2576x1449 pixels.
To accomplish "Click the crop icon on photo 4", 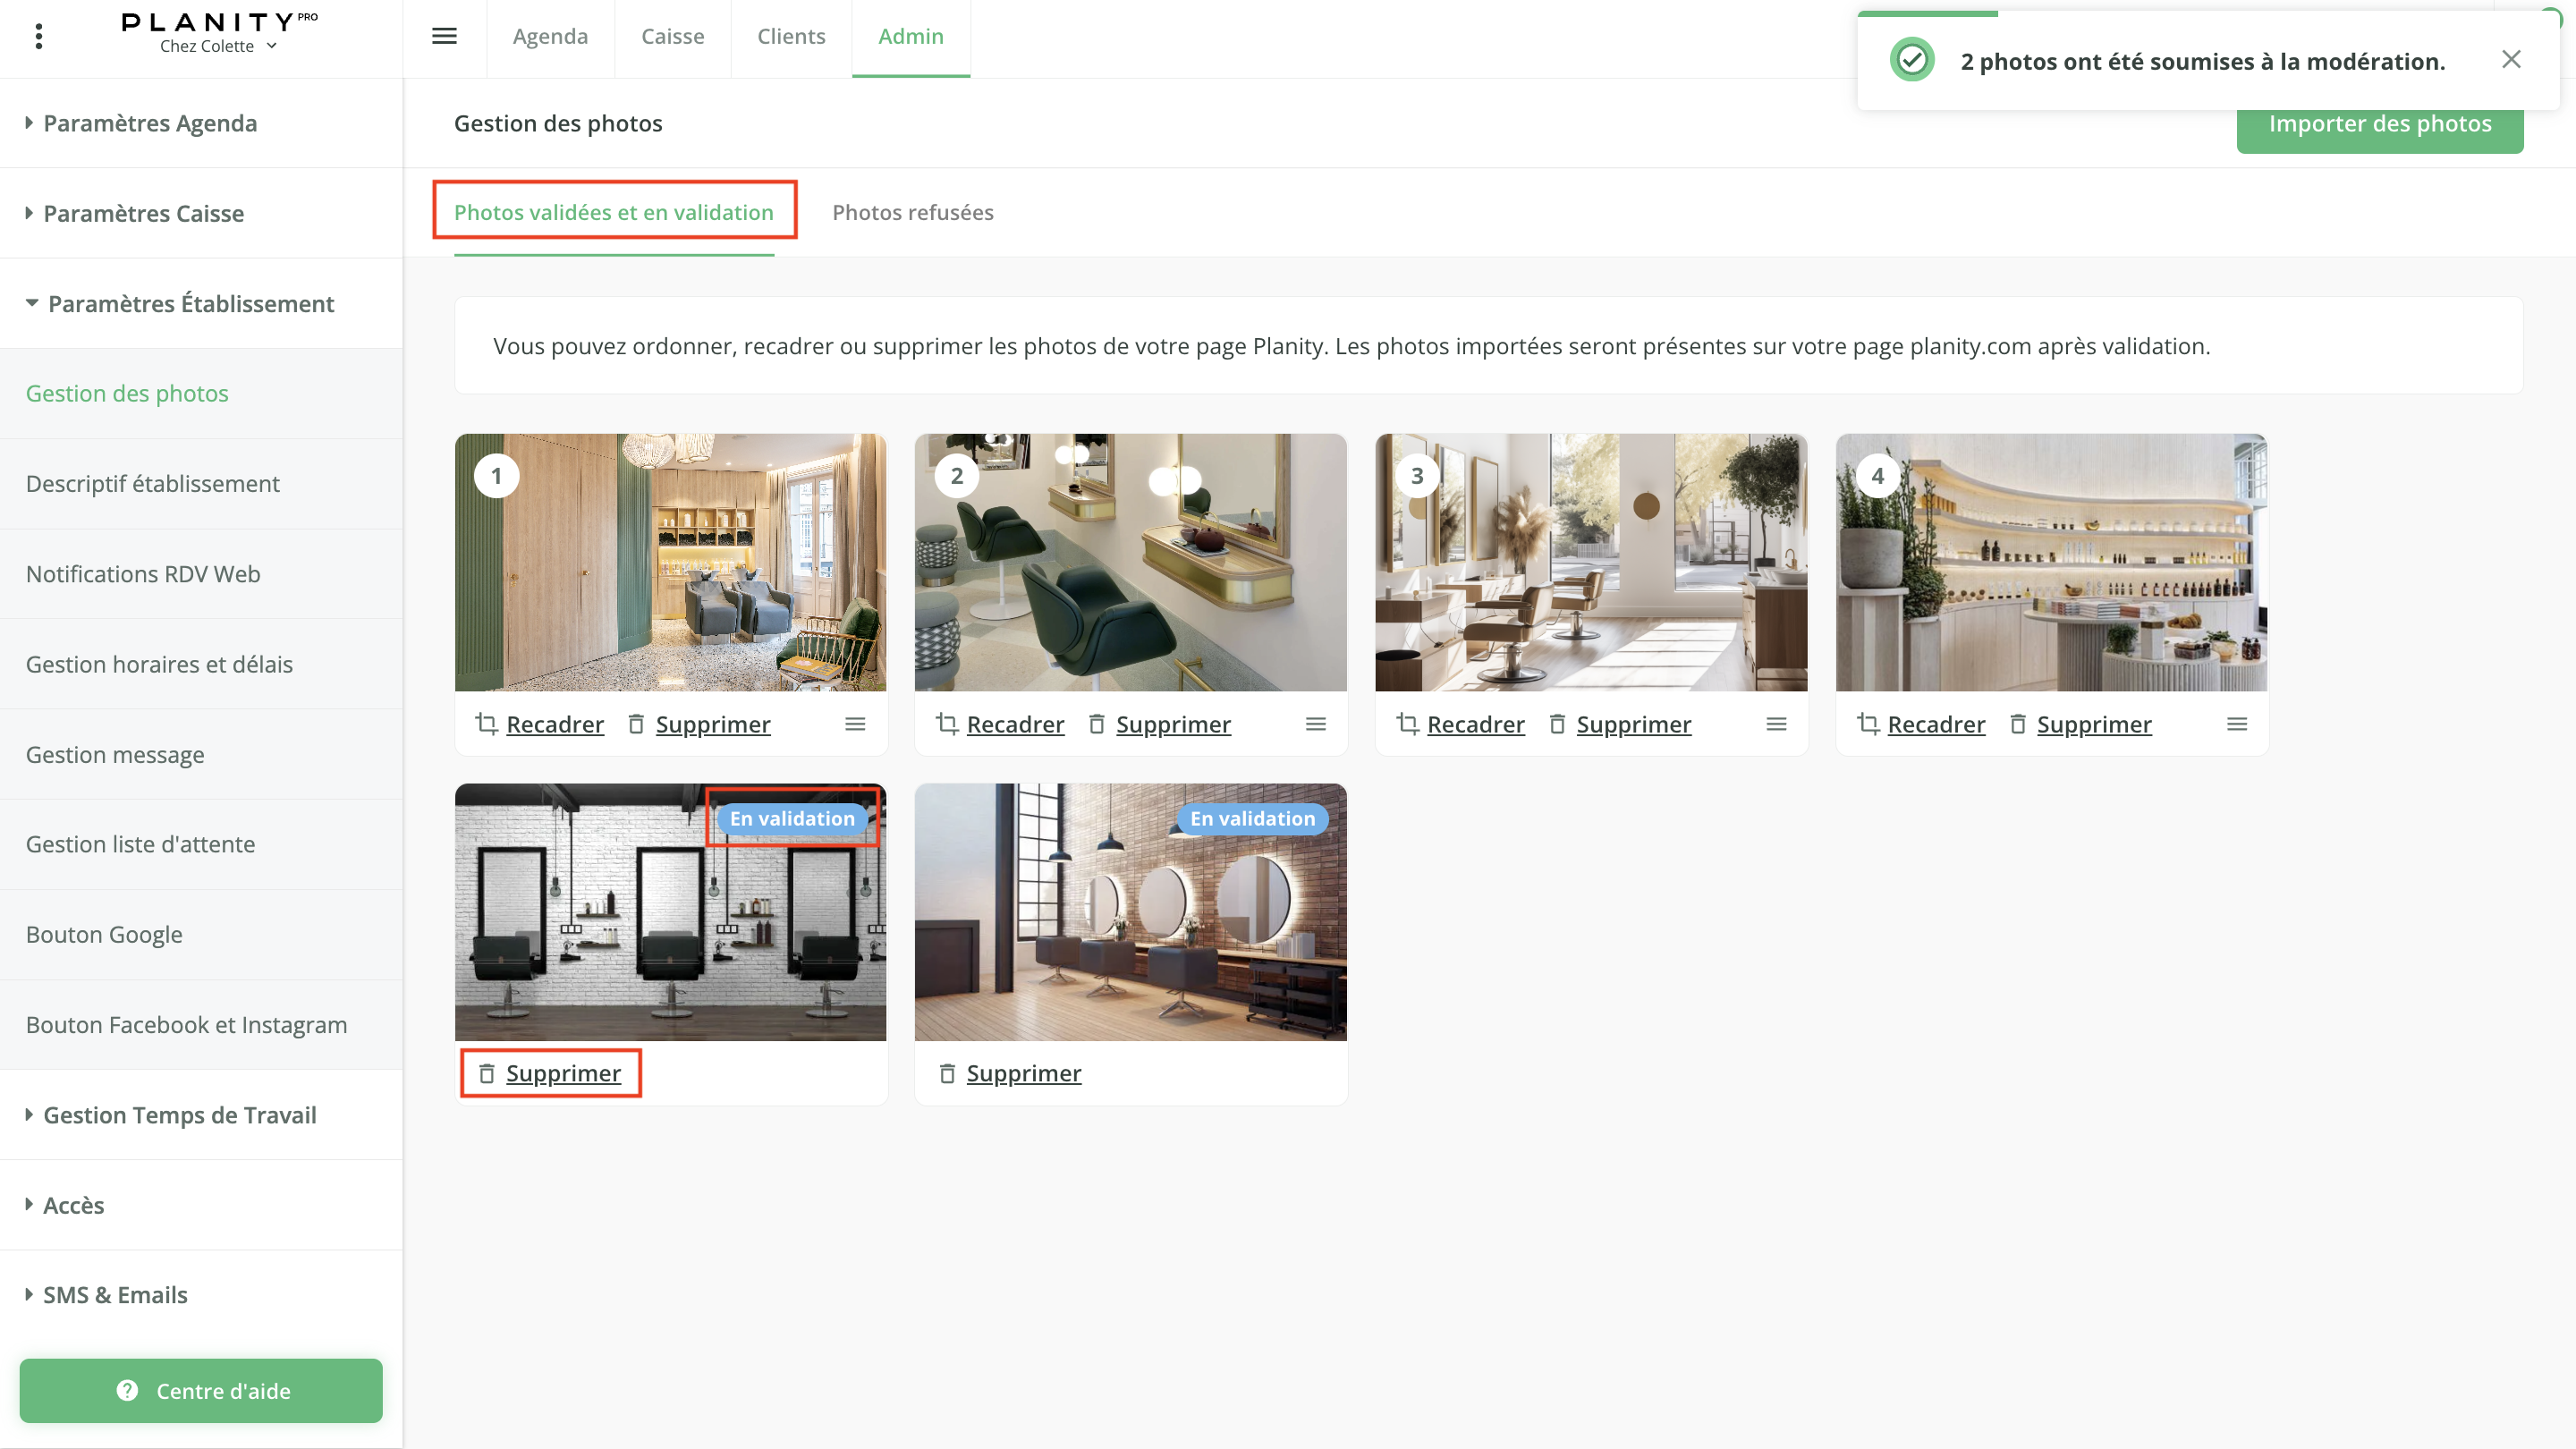I will 1868,724.
